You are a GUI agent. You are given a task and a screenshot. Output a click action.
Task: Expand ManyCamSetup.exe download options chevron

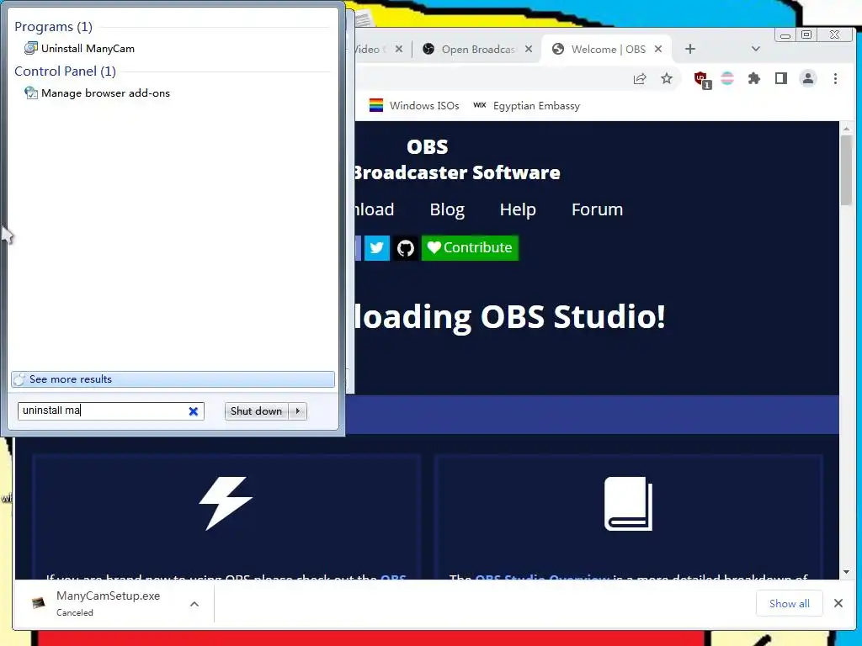click(x=194, y=604)
